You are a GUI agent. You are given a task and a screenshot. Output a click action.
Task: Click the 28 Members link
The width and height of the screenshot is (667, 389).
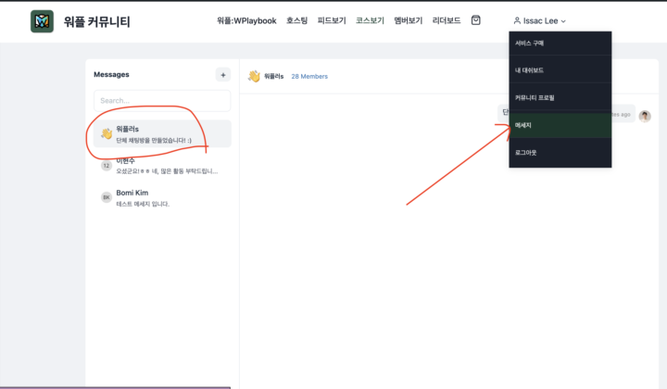pos(309,77)
